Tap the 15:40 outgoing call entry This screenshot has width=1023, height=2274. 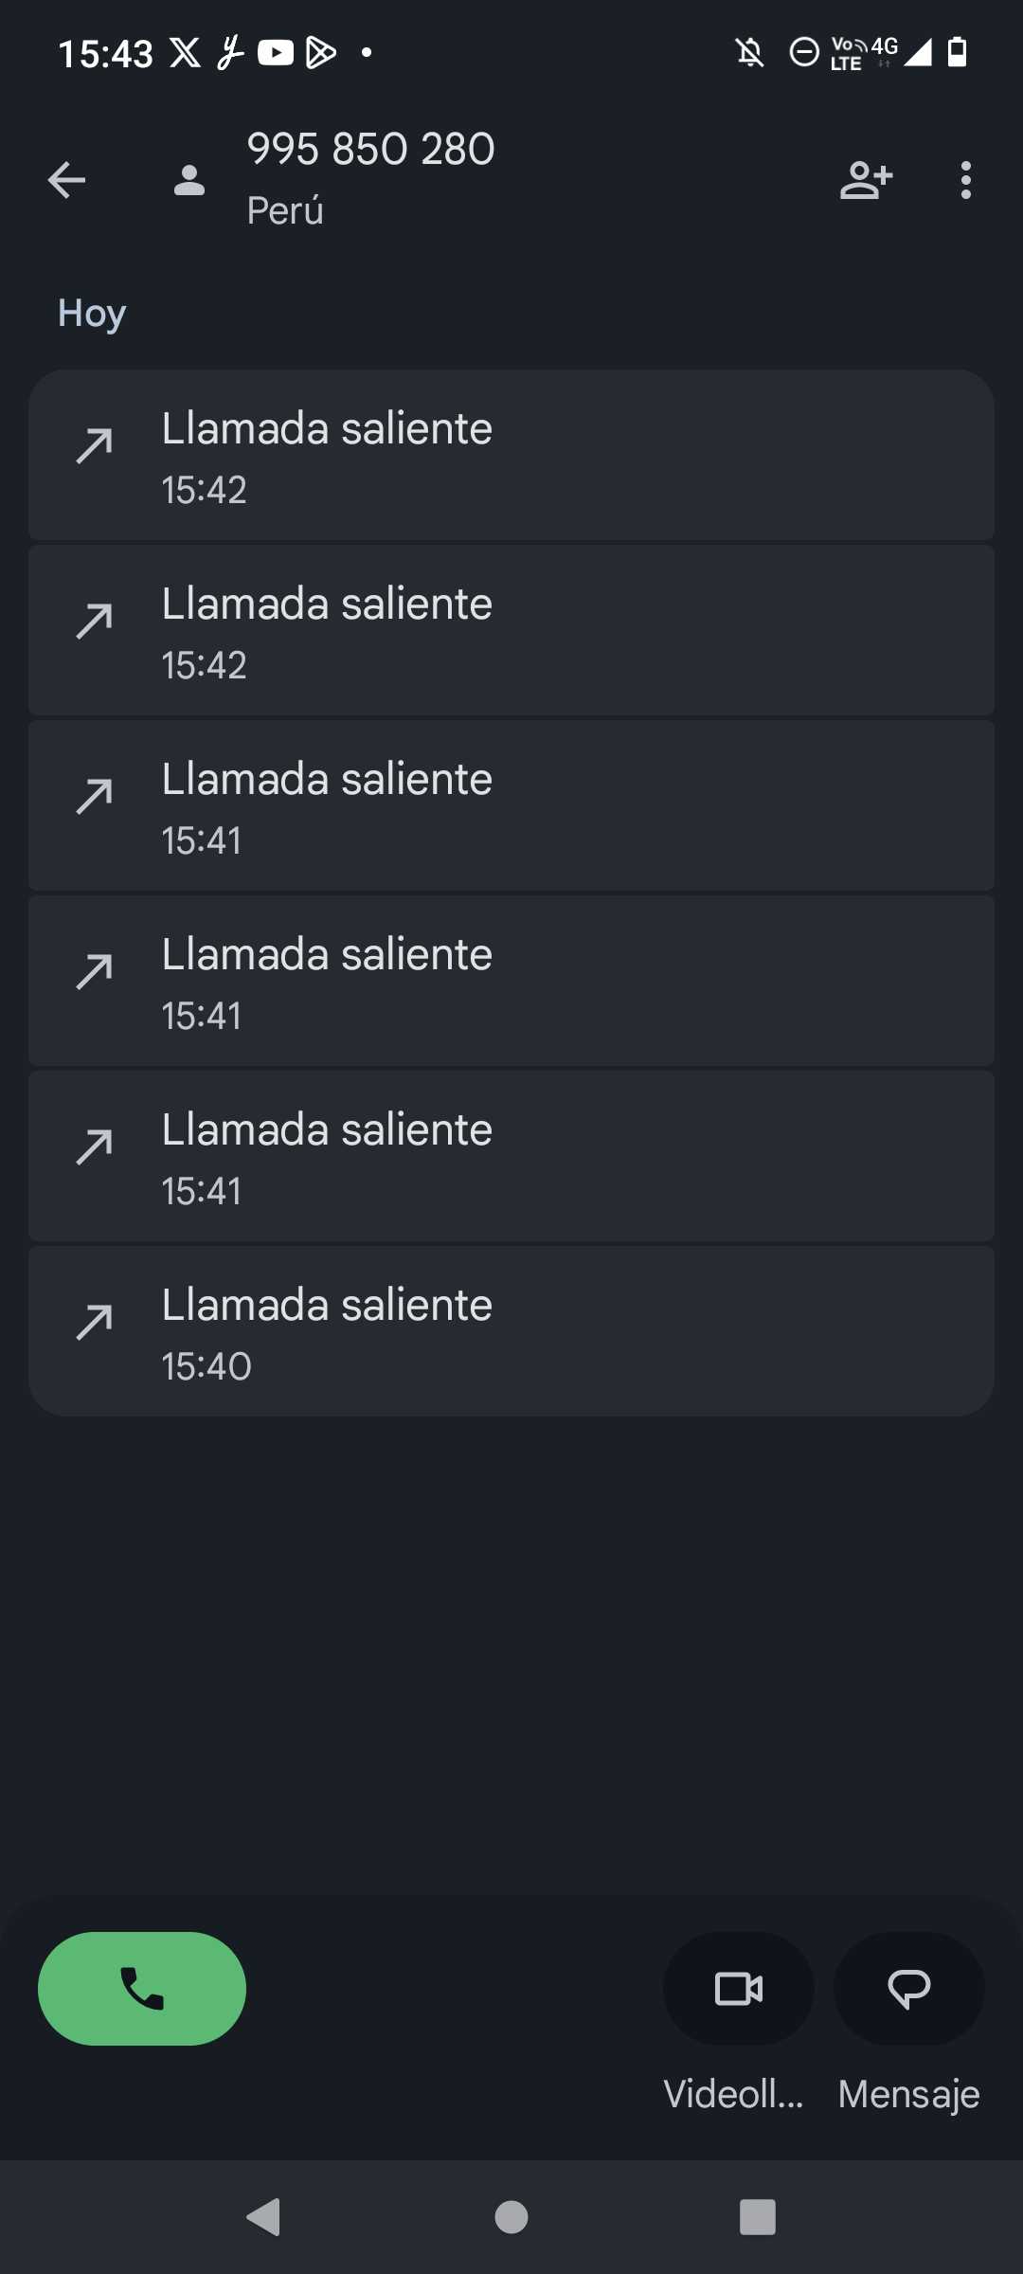(511, 1331)
